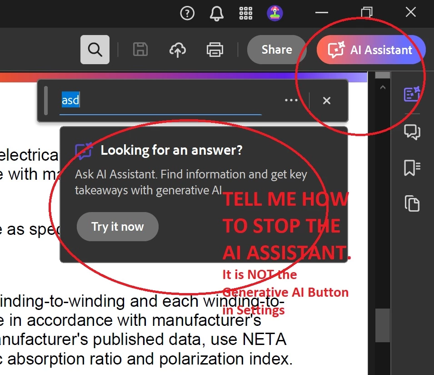Open the bookmarks panel icon
This screenshot has width=434, height=375.
point(412,167)
